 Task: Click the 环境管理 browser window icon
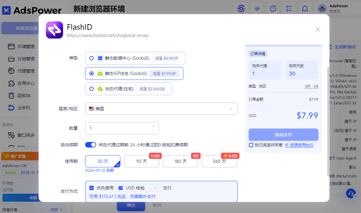[x=11, y=47]
